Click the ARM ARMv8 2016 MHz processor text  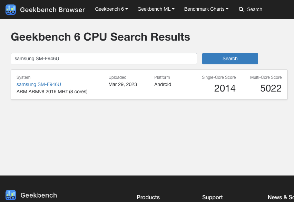click(x=52, y=92)
